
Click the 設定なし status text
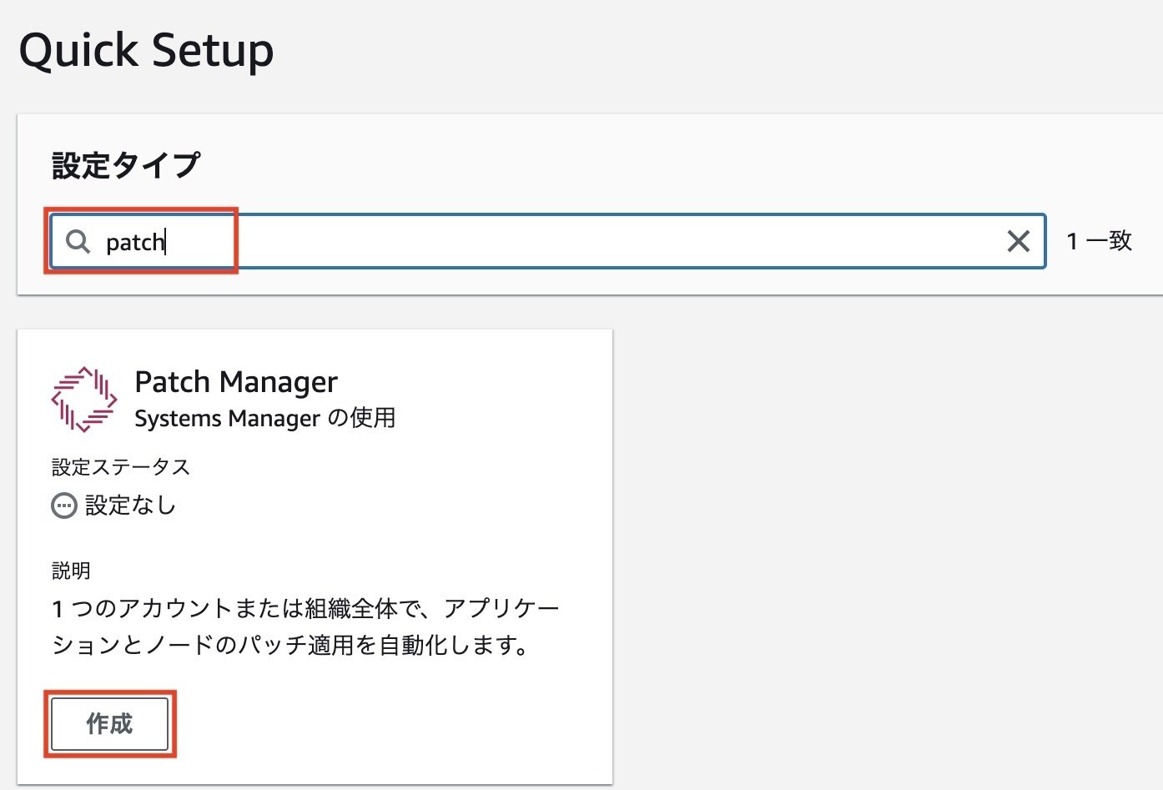click(131, 505)
